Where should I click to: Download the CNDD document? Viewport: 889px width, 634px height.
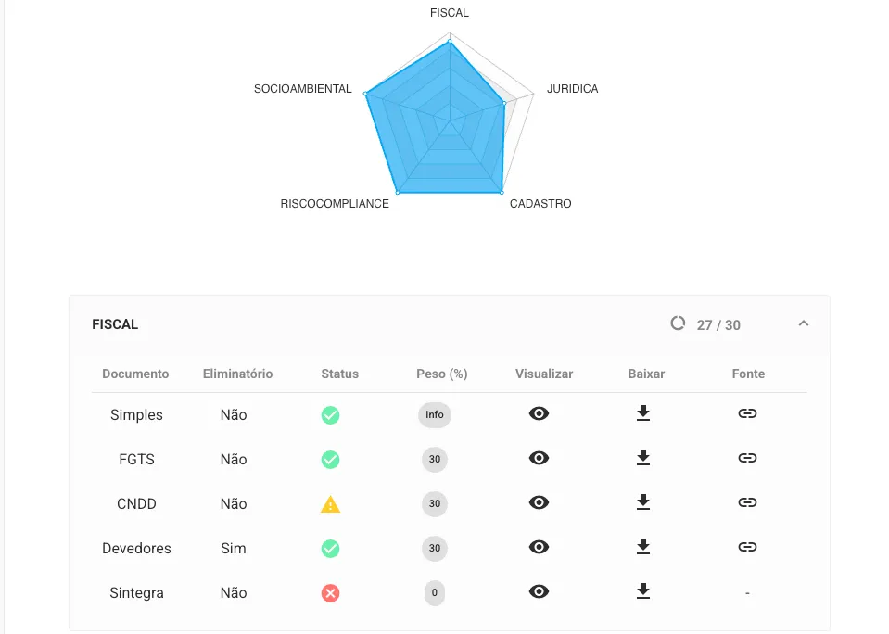(x=643, y=502)
